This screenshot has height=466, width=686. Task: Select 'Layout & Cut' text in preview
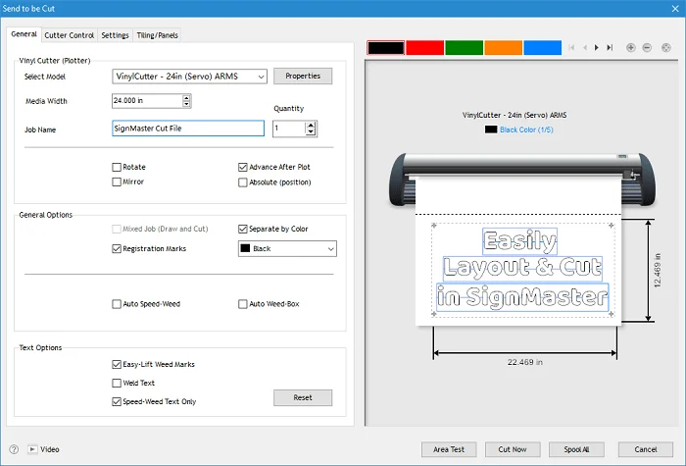coord(522,269)
